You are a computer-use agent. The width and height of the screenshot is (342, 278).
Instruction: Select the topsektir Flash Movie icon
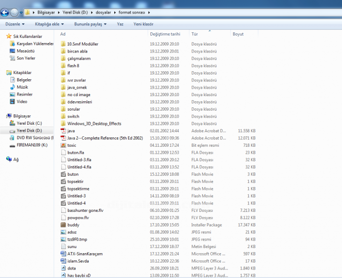[63, 181]
